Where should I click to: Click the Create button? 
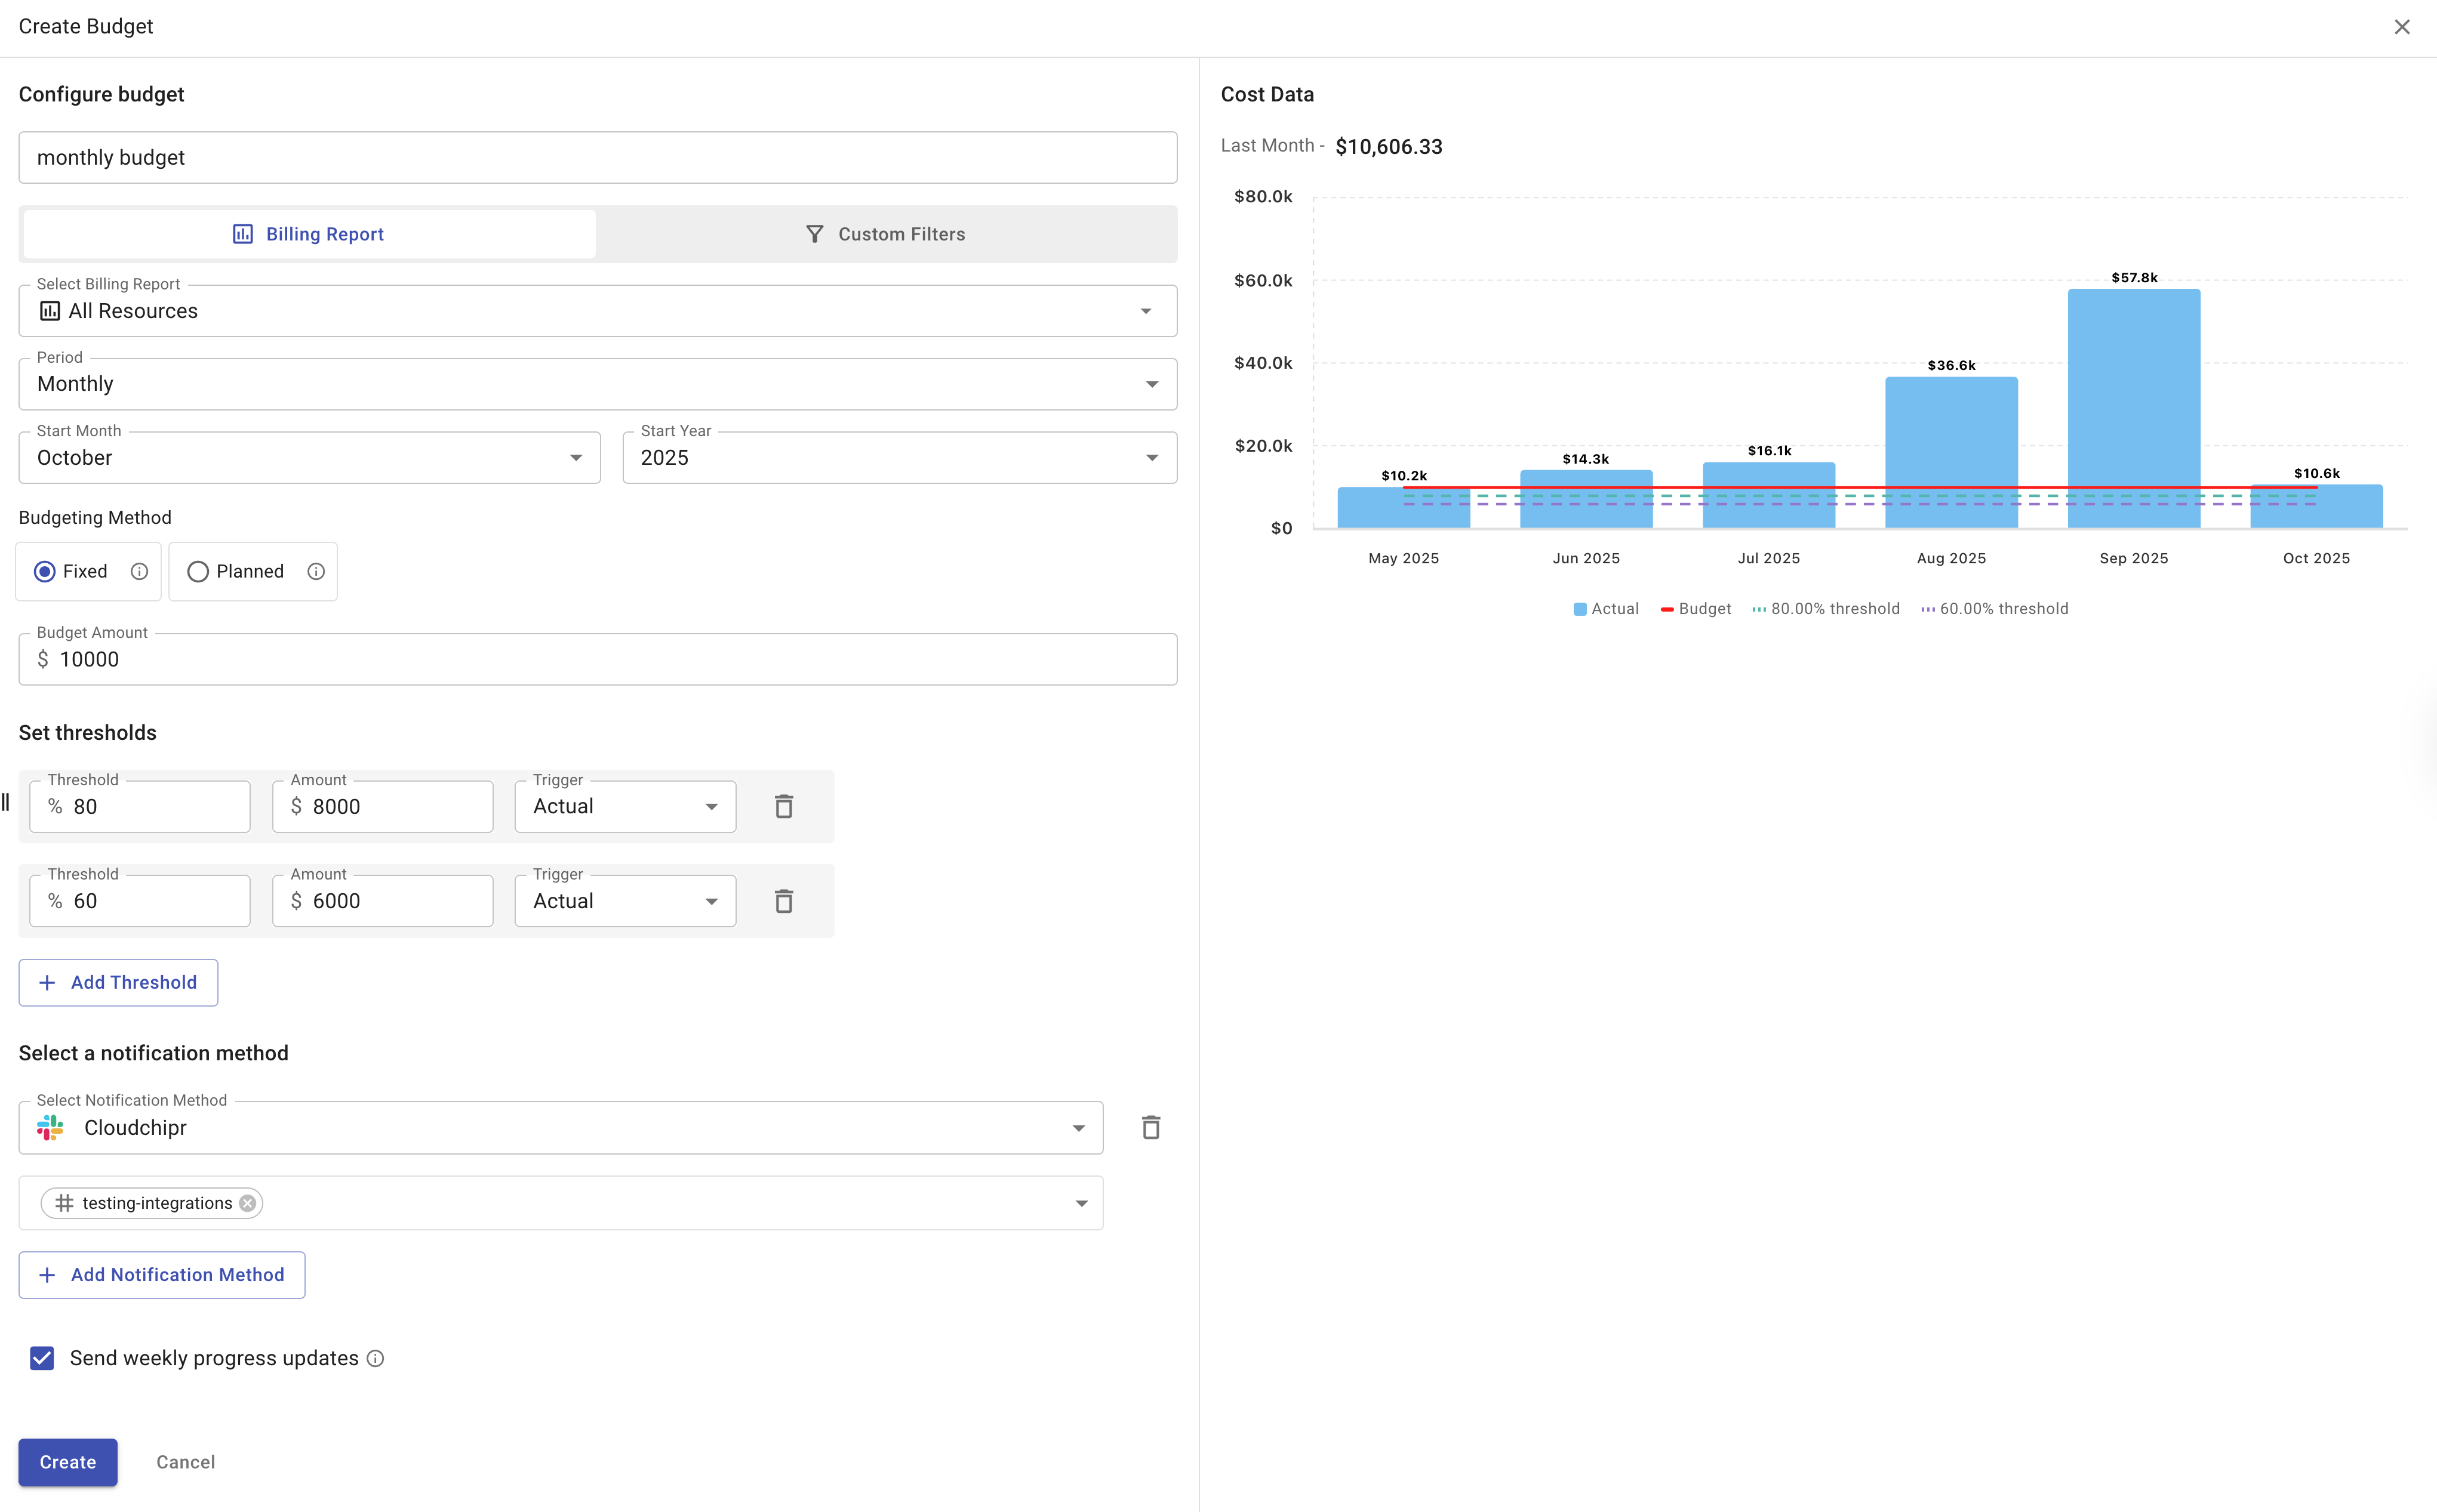click(67, 1462)
